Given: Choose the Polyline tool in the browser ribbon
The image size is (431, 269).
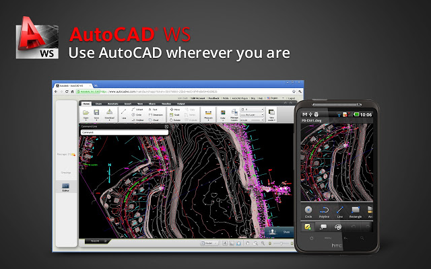Looking at the screenshot, I should pyautogui.click(x=137, y=120).
